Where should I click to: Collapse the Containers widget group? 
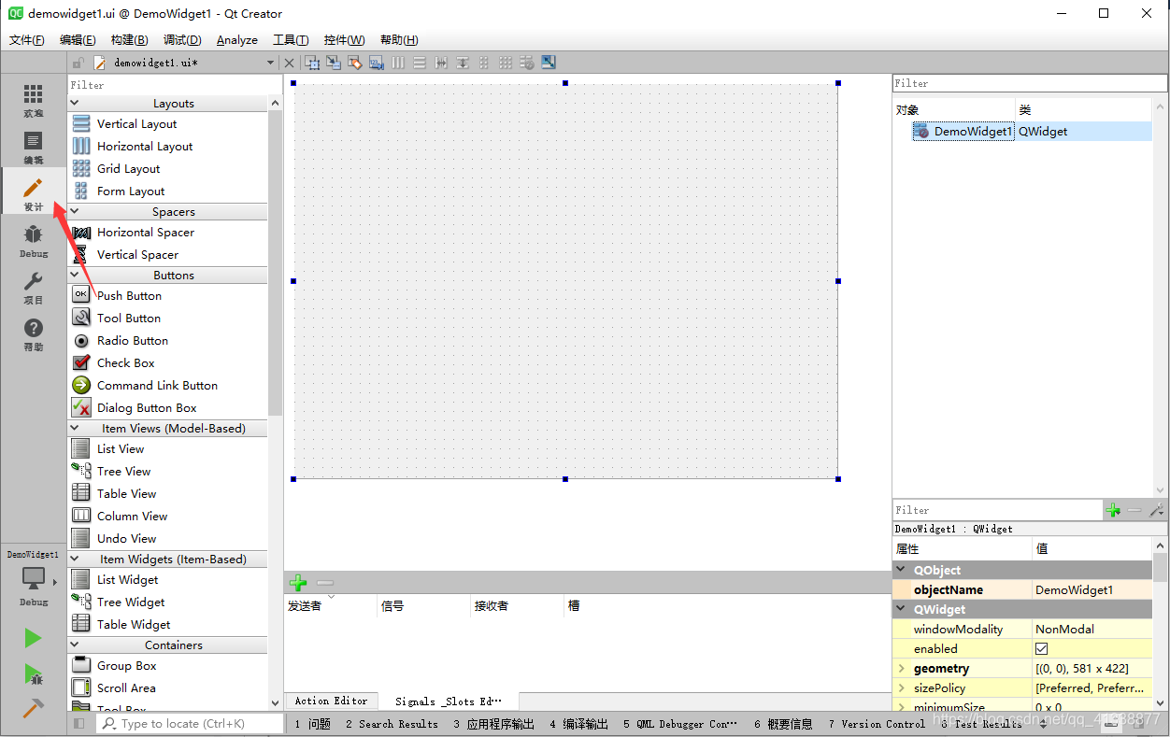[75, 645]
